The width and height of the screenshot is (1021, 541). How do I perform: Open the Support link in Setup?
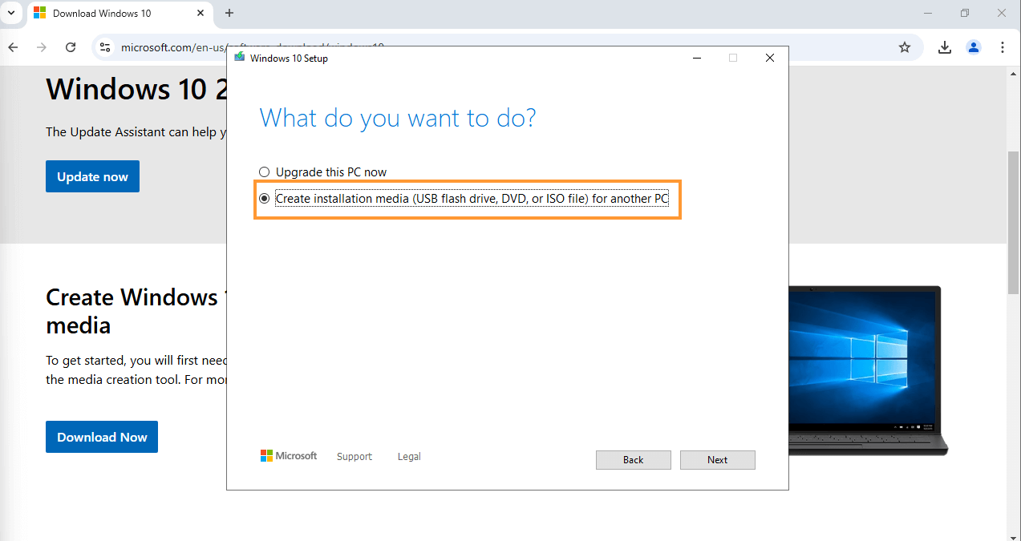point(355,457)
